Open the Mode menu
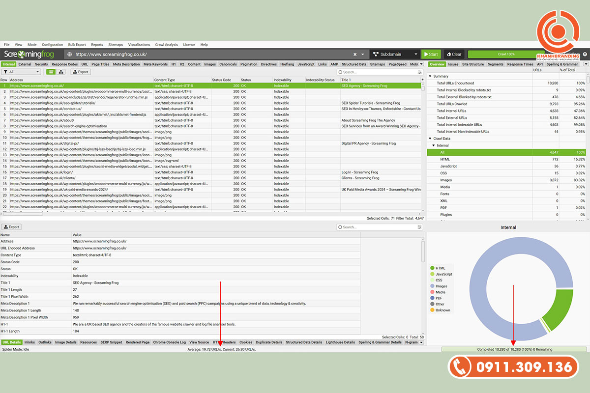The width and height of the screenshot is (590, 393). pos(32,45)
